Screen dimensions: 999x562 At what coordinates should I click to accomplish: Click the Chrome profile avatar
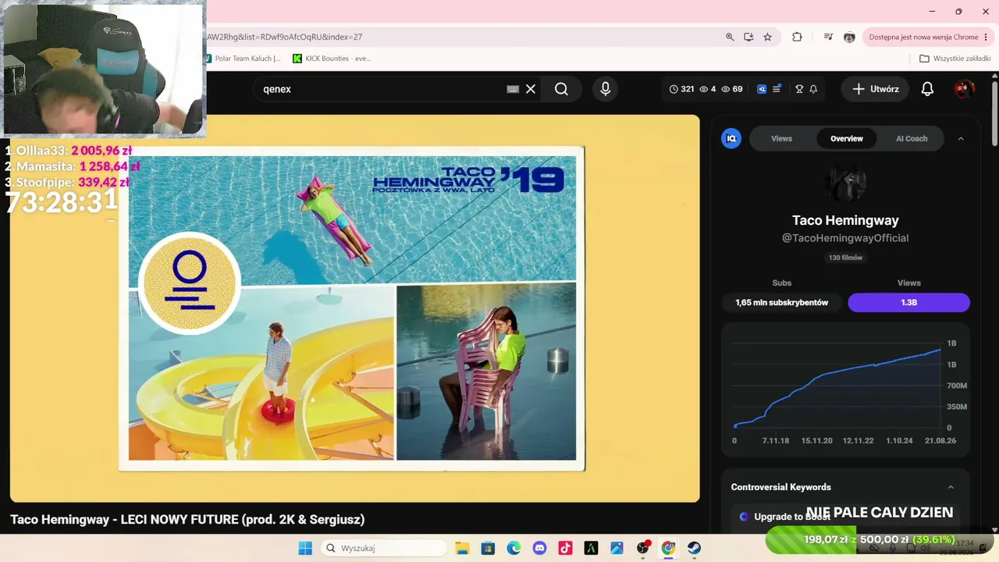[849, 37]
